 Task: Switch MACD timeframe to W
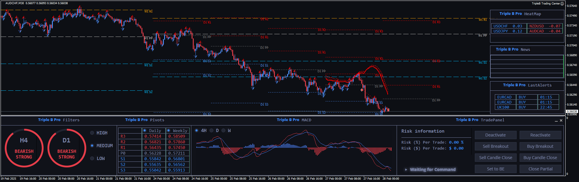click(224, 131)
